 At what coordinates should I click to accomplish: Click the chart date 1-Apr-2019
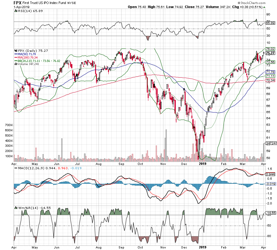[x=22, y=7]
